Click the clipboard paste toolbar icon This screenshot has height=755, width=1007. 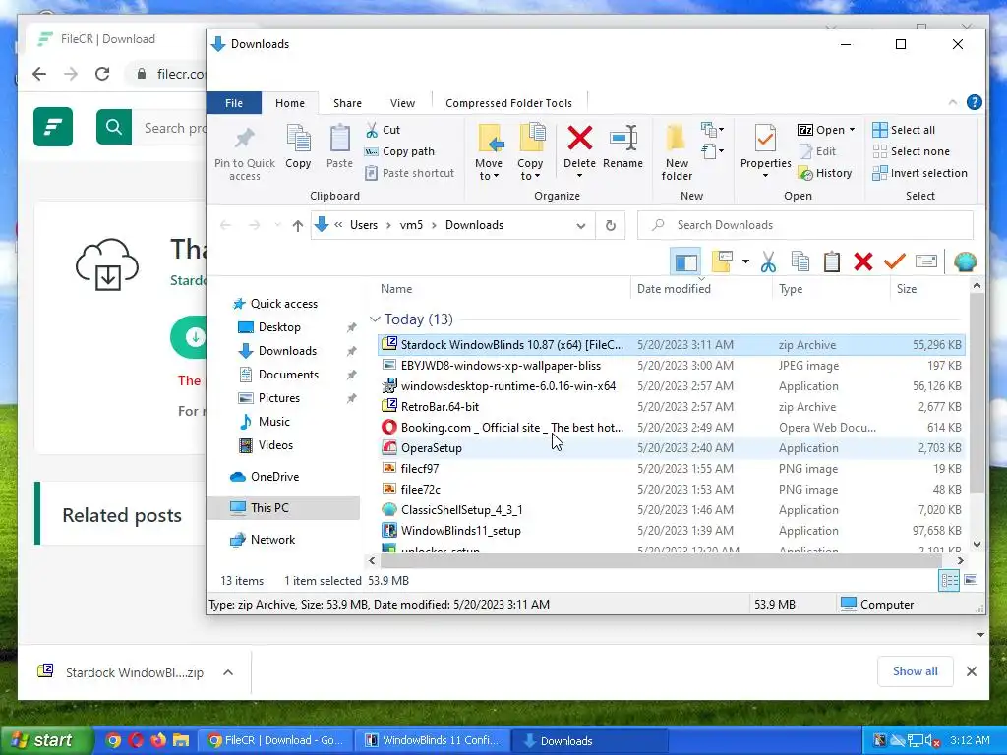832,261
